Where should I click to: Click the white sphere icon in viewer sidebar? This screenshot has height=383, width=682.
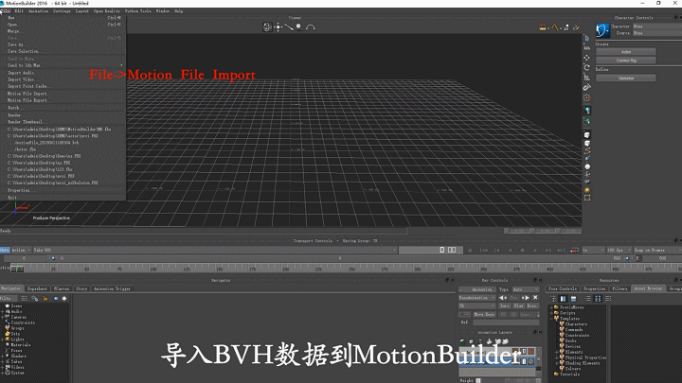coord(587,166)
